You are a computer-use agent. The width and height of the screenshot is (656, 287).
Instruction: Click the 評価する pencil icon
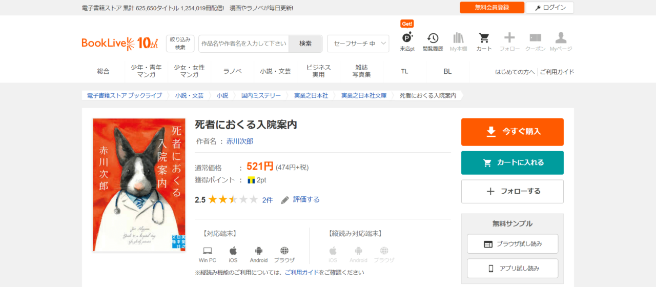(x=285, y=200)
